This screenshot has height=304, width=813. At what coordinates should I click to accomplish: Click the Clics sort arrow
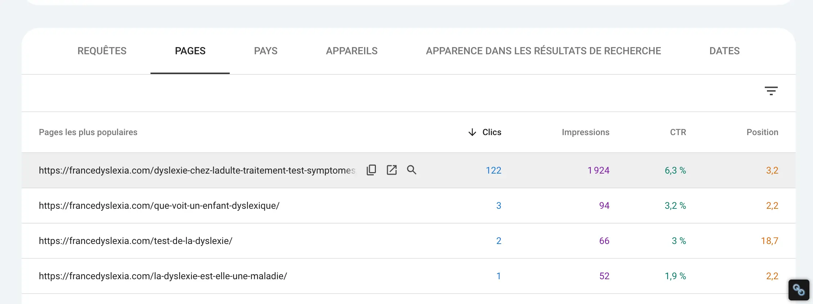tap(472, 132)
